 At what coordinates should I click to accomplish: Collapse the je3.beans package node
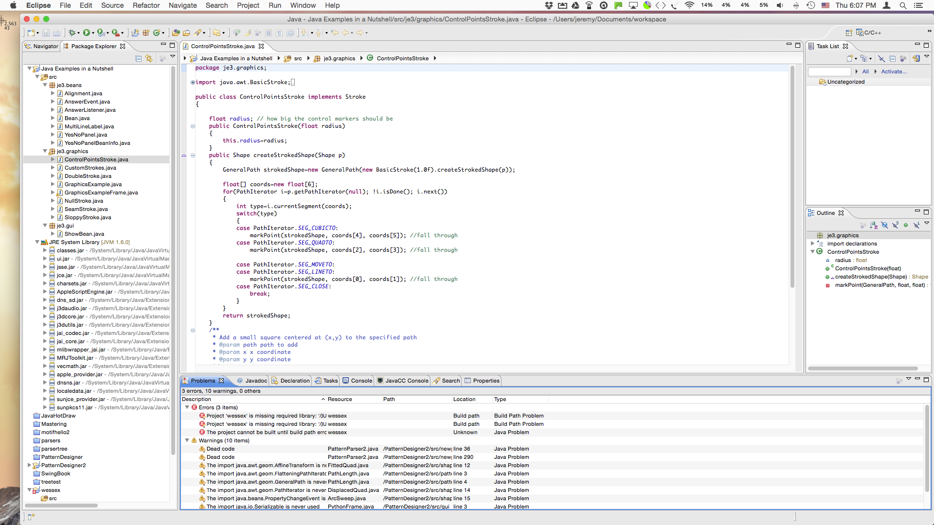point(45,85)
